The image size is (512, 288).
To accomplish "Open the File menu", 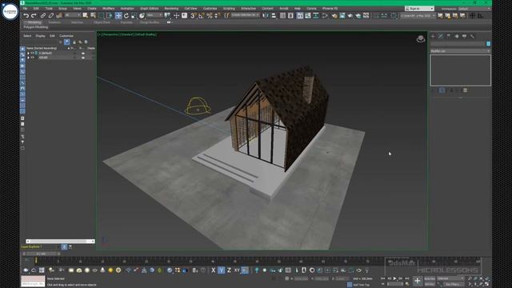I will 25,9.
